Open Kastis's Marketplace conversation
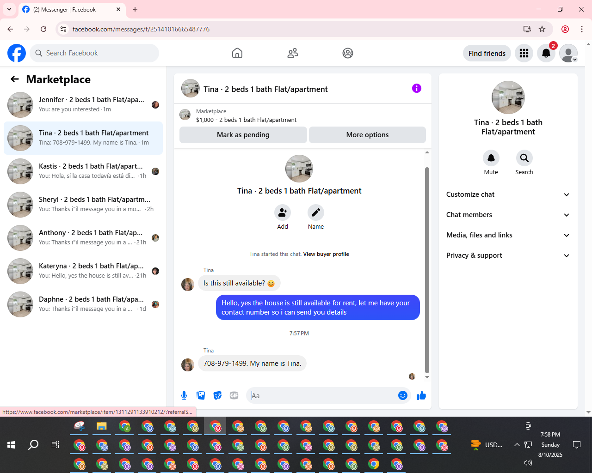Screen dimensions: 592x473 click(83, 171)
